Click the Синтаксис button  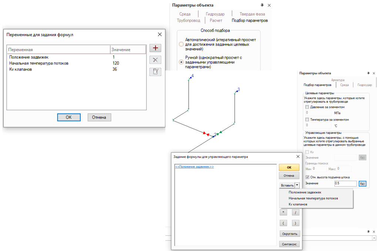click(x=289, y=244)
